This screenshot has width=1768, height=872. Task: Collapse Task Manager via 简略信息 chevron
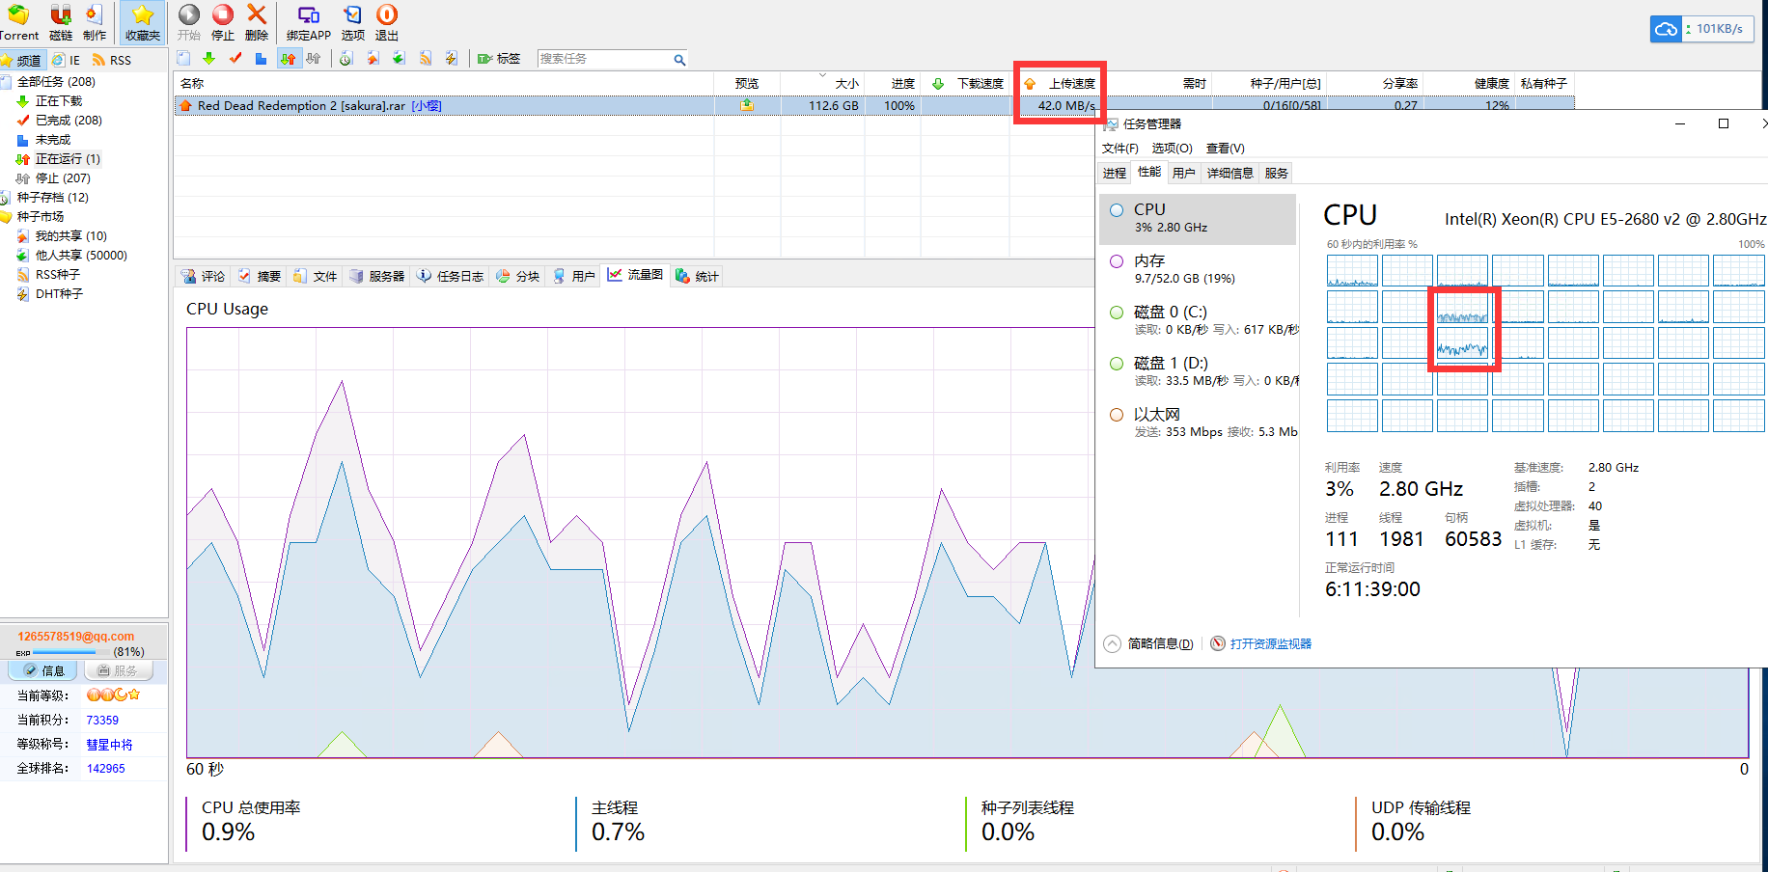coord(1112,643)
